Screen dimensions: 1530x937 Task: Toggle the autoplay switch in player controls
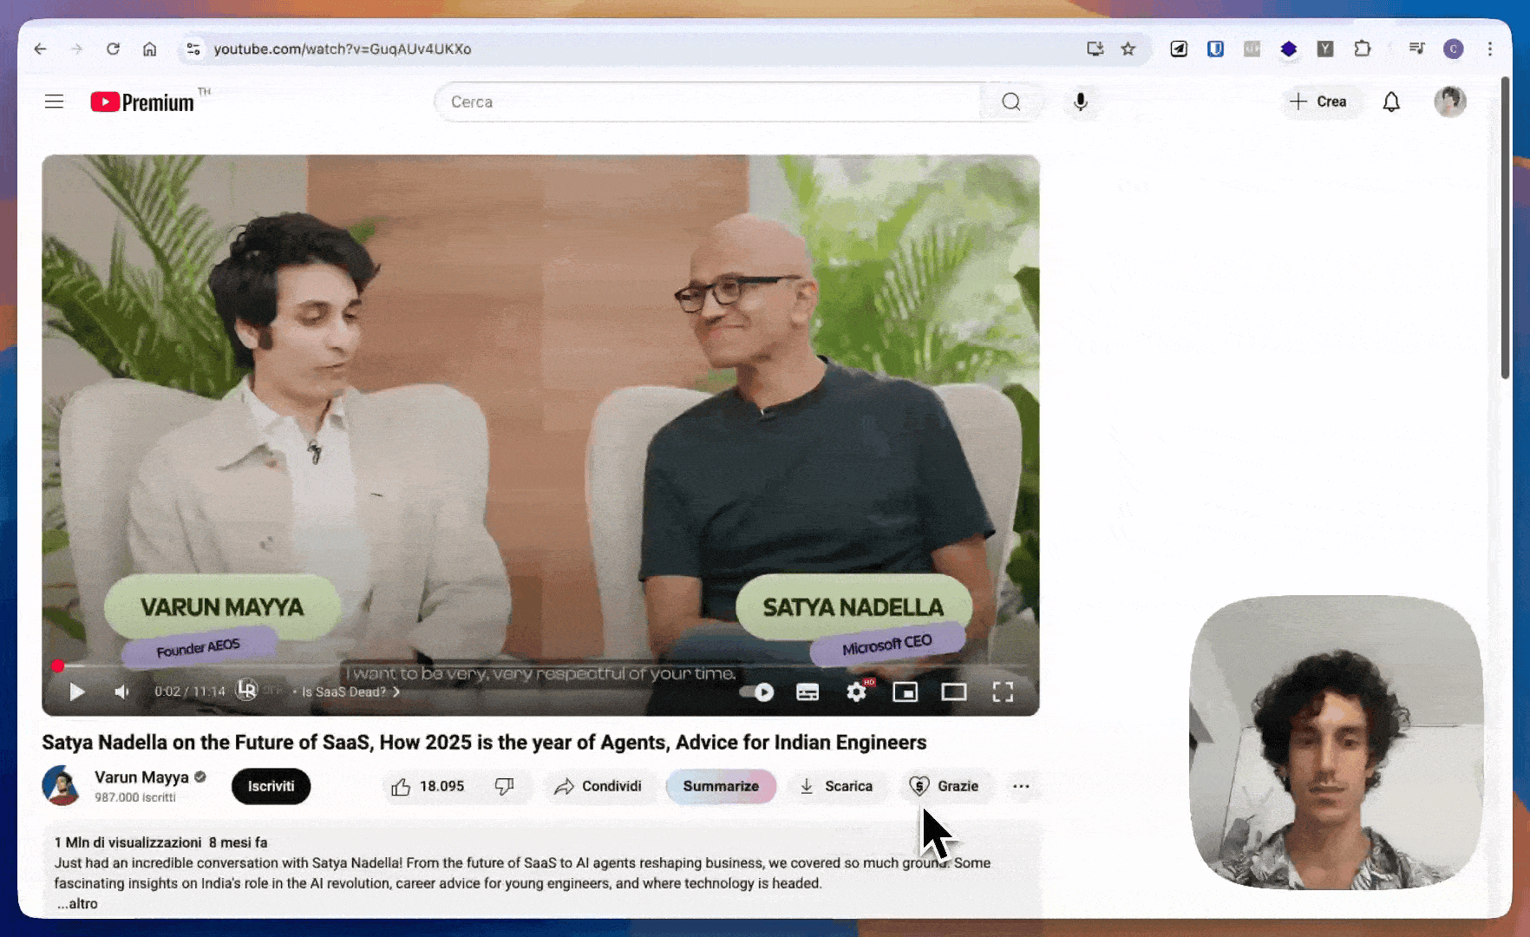tap(756, 691)
